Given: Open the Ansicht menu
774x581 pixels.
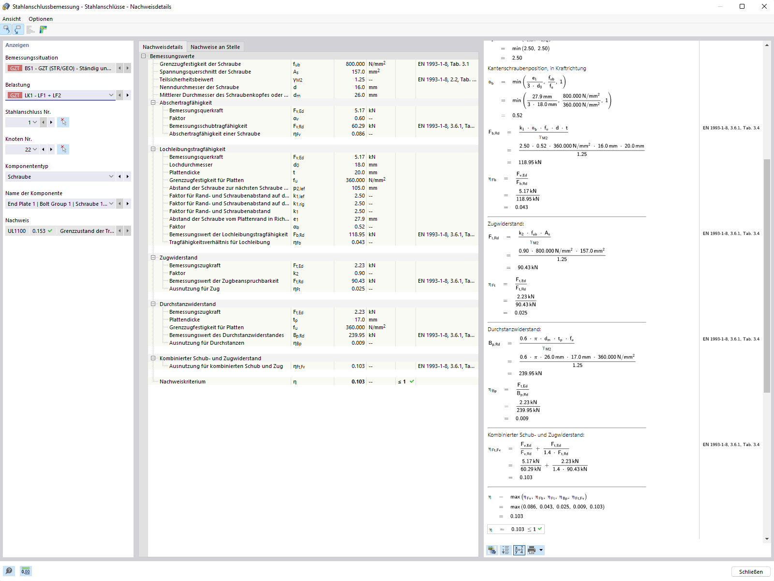Looking at the screenshot, I should pos(12,19).
